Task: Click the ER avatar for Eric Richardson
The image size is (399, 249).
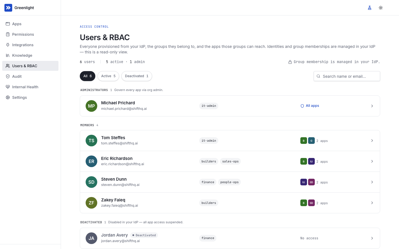Action: point(91,161)
